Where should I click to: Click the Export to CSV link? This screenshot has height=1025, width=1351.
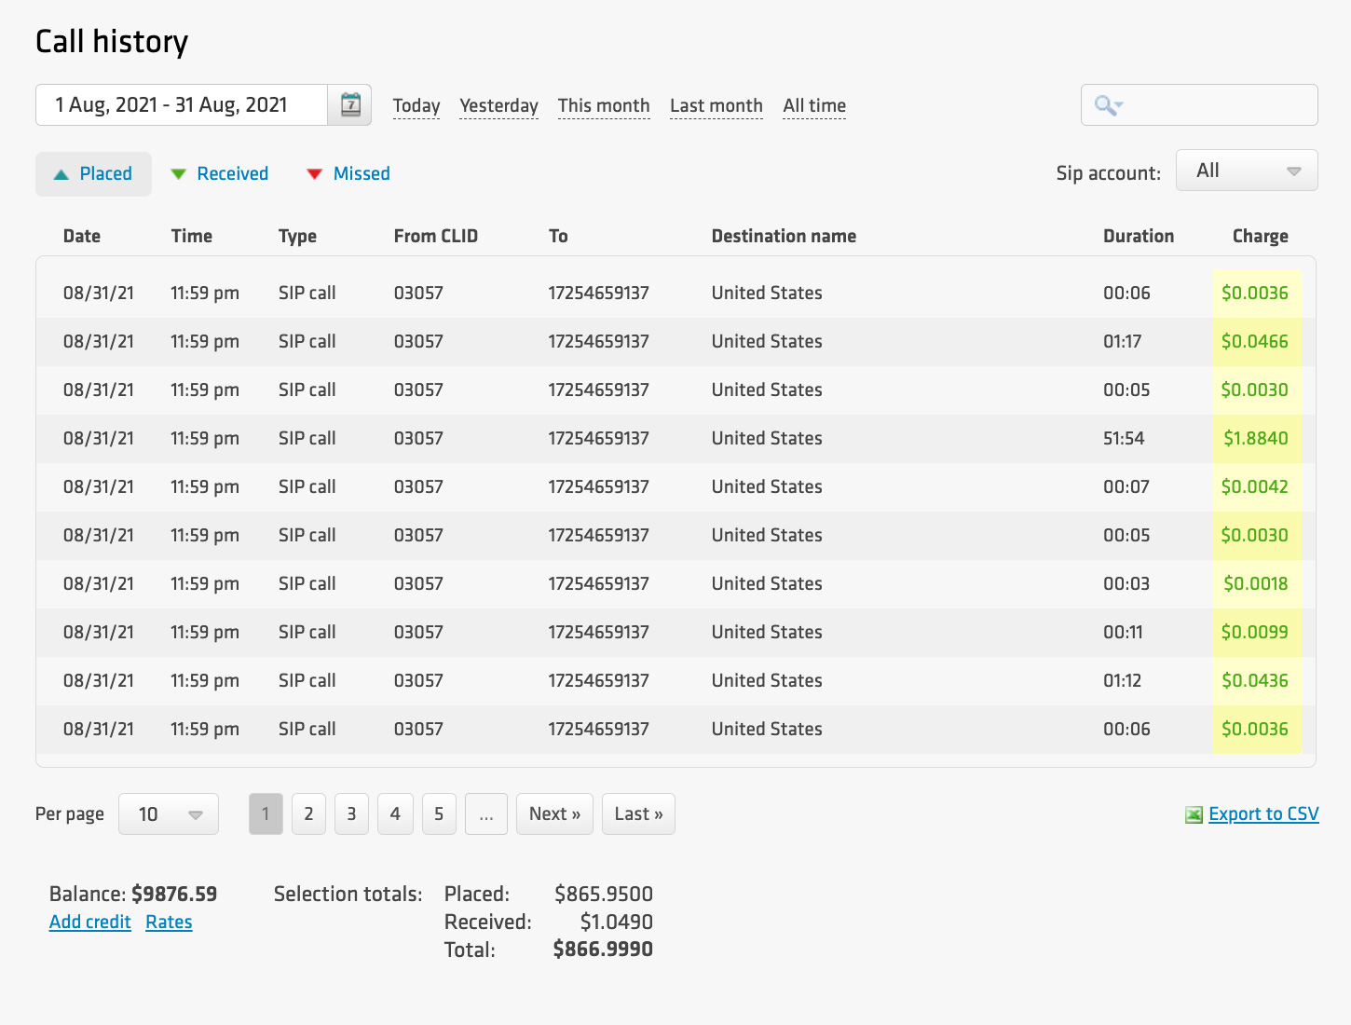(1263, 813)
